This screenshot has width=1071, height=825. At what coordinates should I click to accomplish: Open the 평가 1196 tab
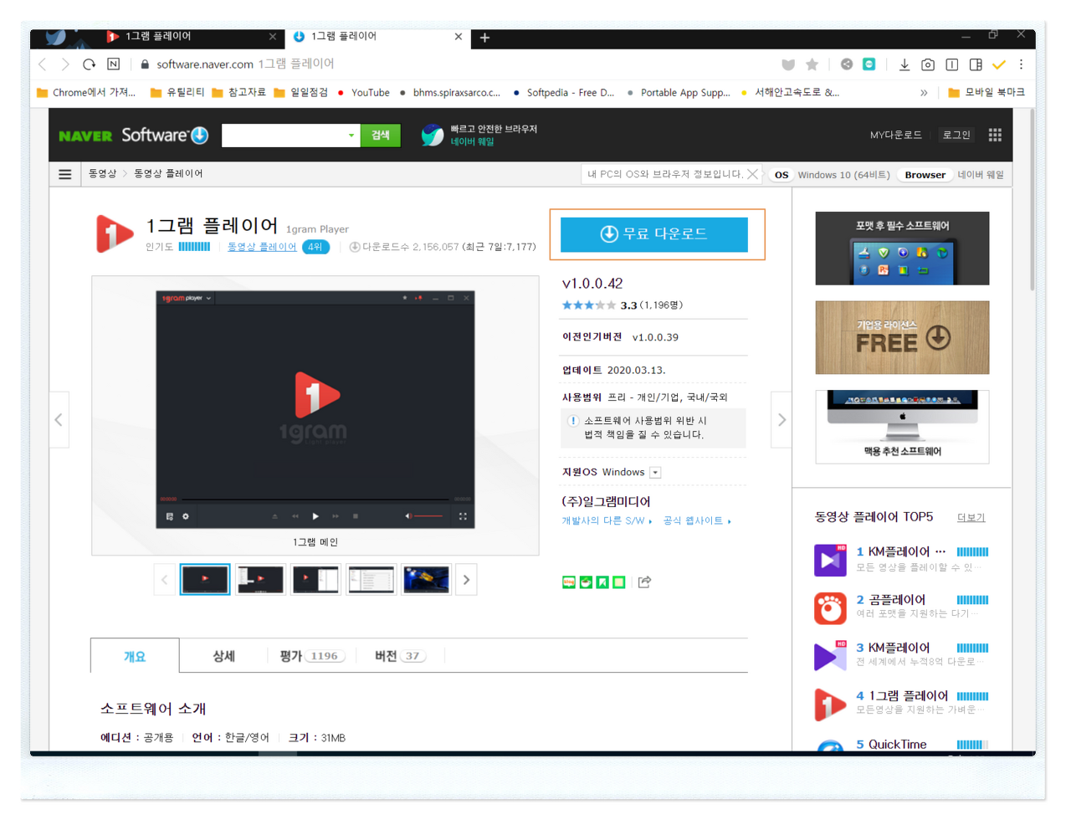pyautogui.click(x=312, y=656)
